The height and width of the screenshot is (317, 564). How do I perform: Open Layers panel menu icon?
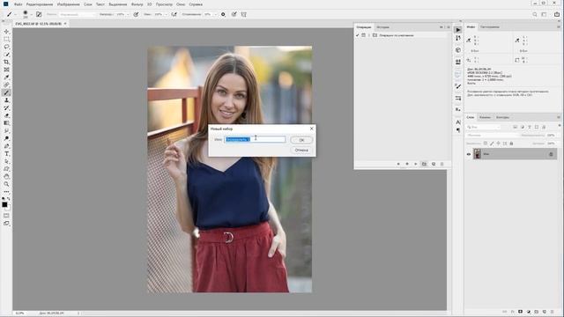[x=559, y=117]
